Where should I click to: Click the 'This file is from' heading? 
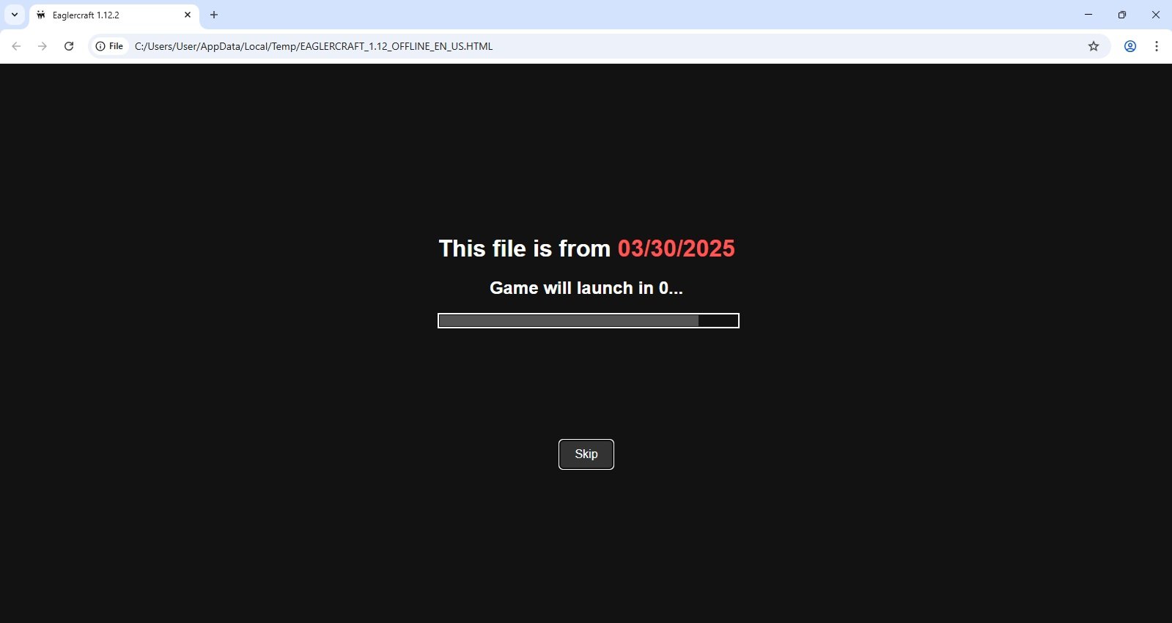(x=524, y=248)
